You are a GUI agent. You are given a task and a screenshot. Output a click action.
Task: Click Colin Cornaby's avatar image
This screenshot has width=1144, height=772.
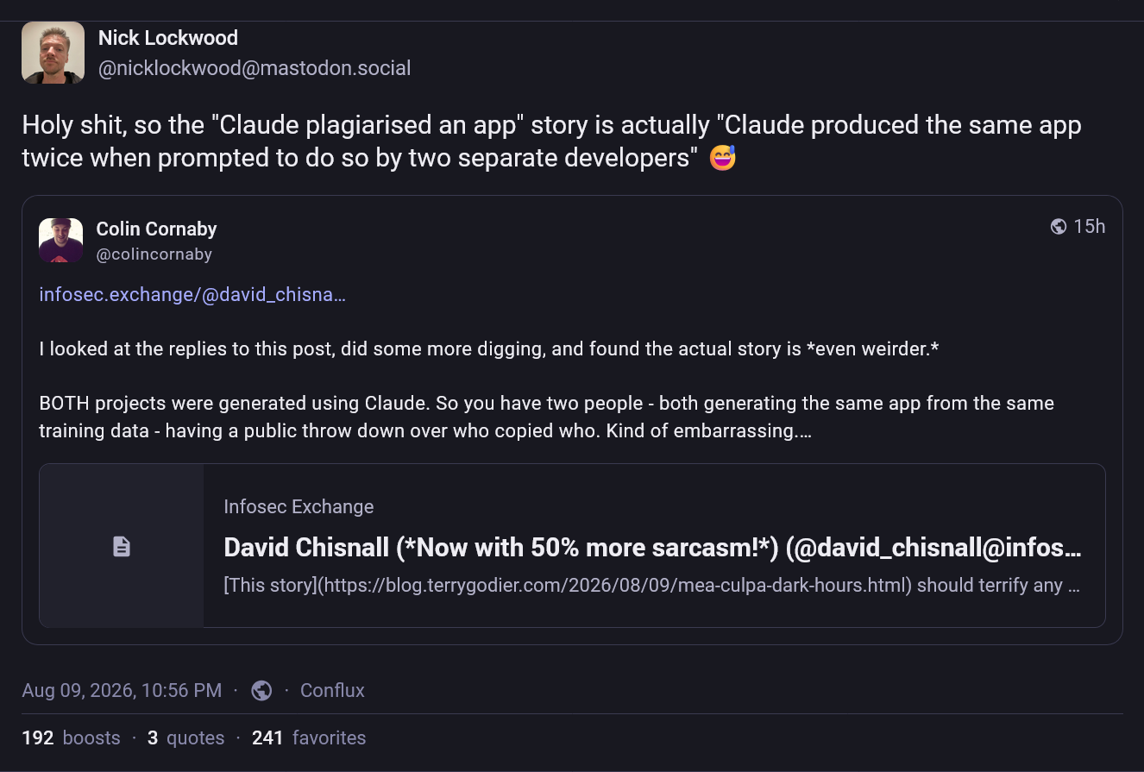(x=61, y=240)
